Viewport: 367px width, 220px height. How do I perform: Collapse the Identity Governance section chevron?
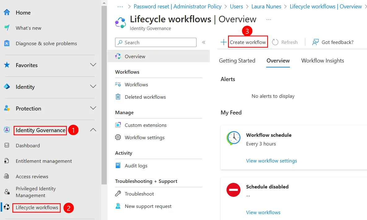coord(93,130)
